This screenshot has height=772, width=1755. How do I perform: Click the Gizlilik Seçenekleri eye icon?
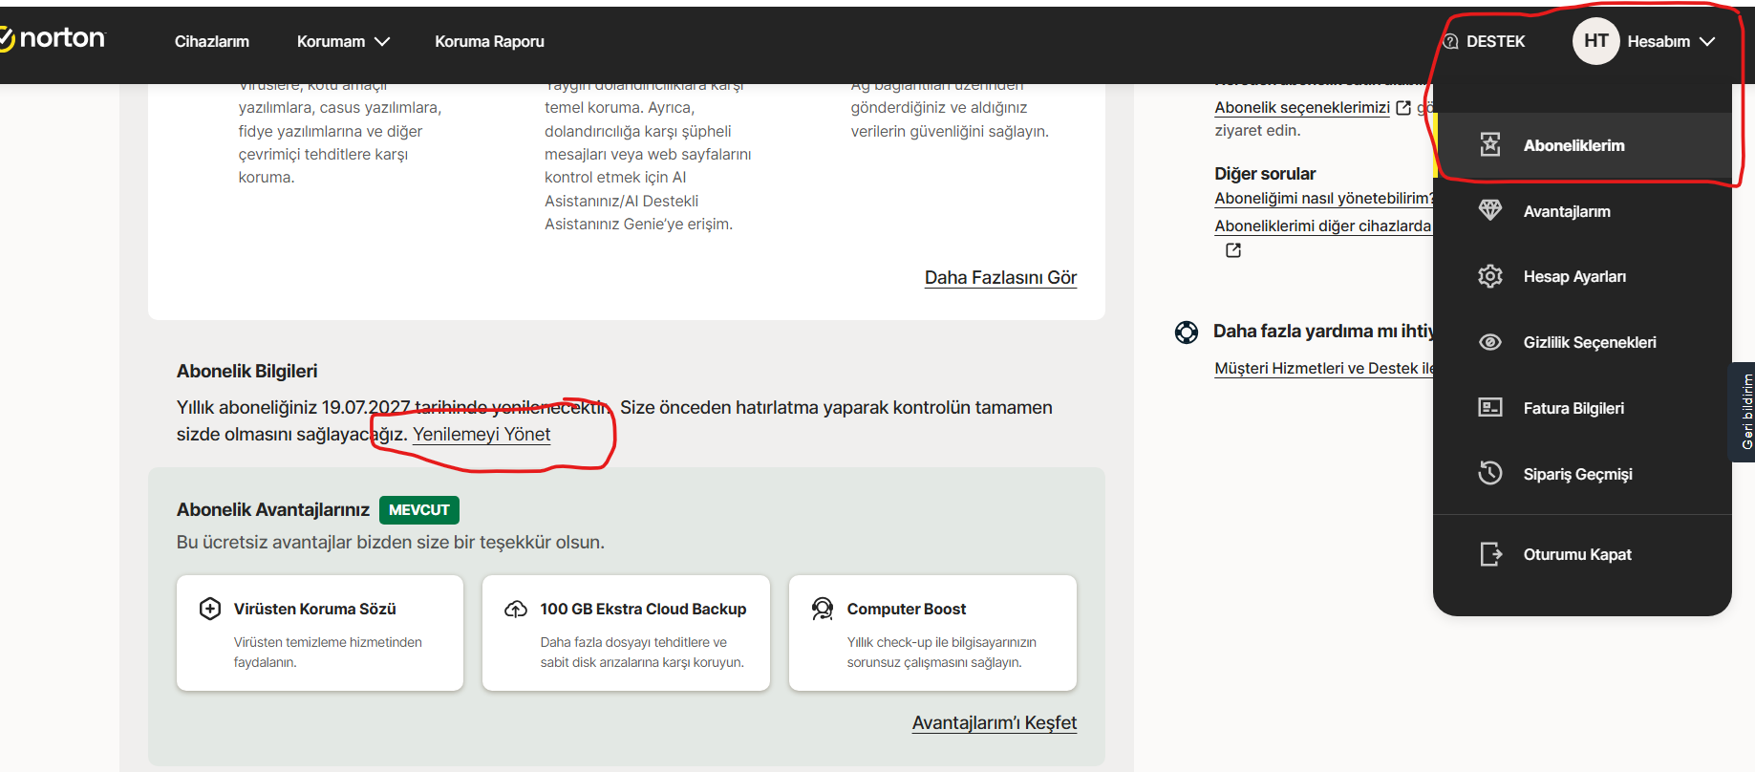(x=1489, y=342)
